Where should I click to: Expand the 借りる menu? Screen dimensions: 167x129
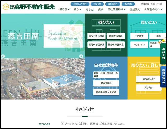(x=64, y=9)
